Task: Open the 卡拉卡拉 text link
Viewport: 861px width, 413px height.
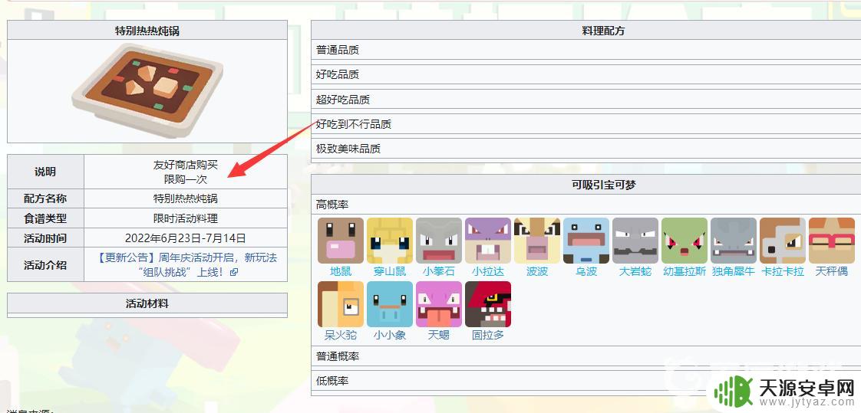Action: (783, 271)
